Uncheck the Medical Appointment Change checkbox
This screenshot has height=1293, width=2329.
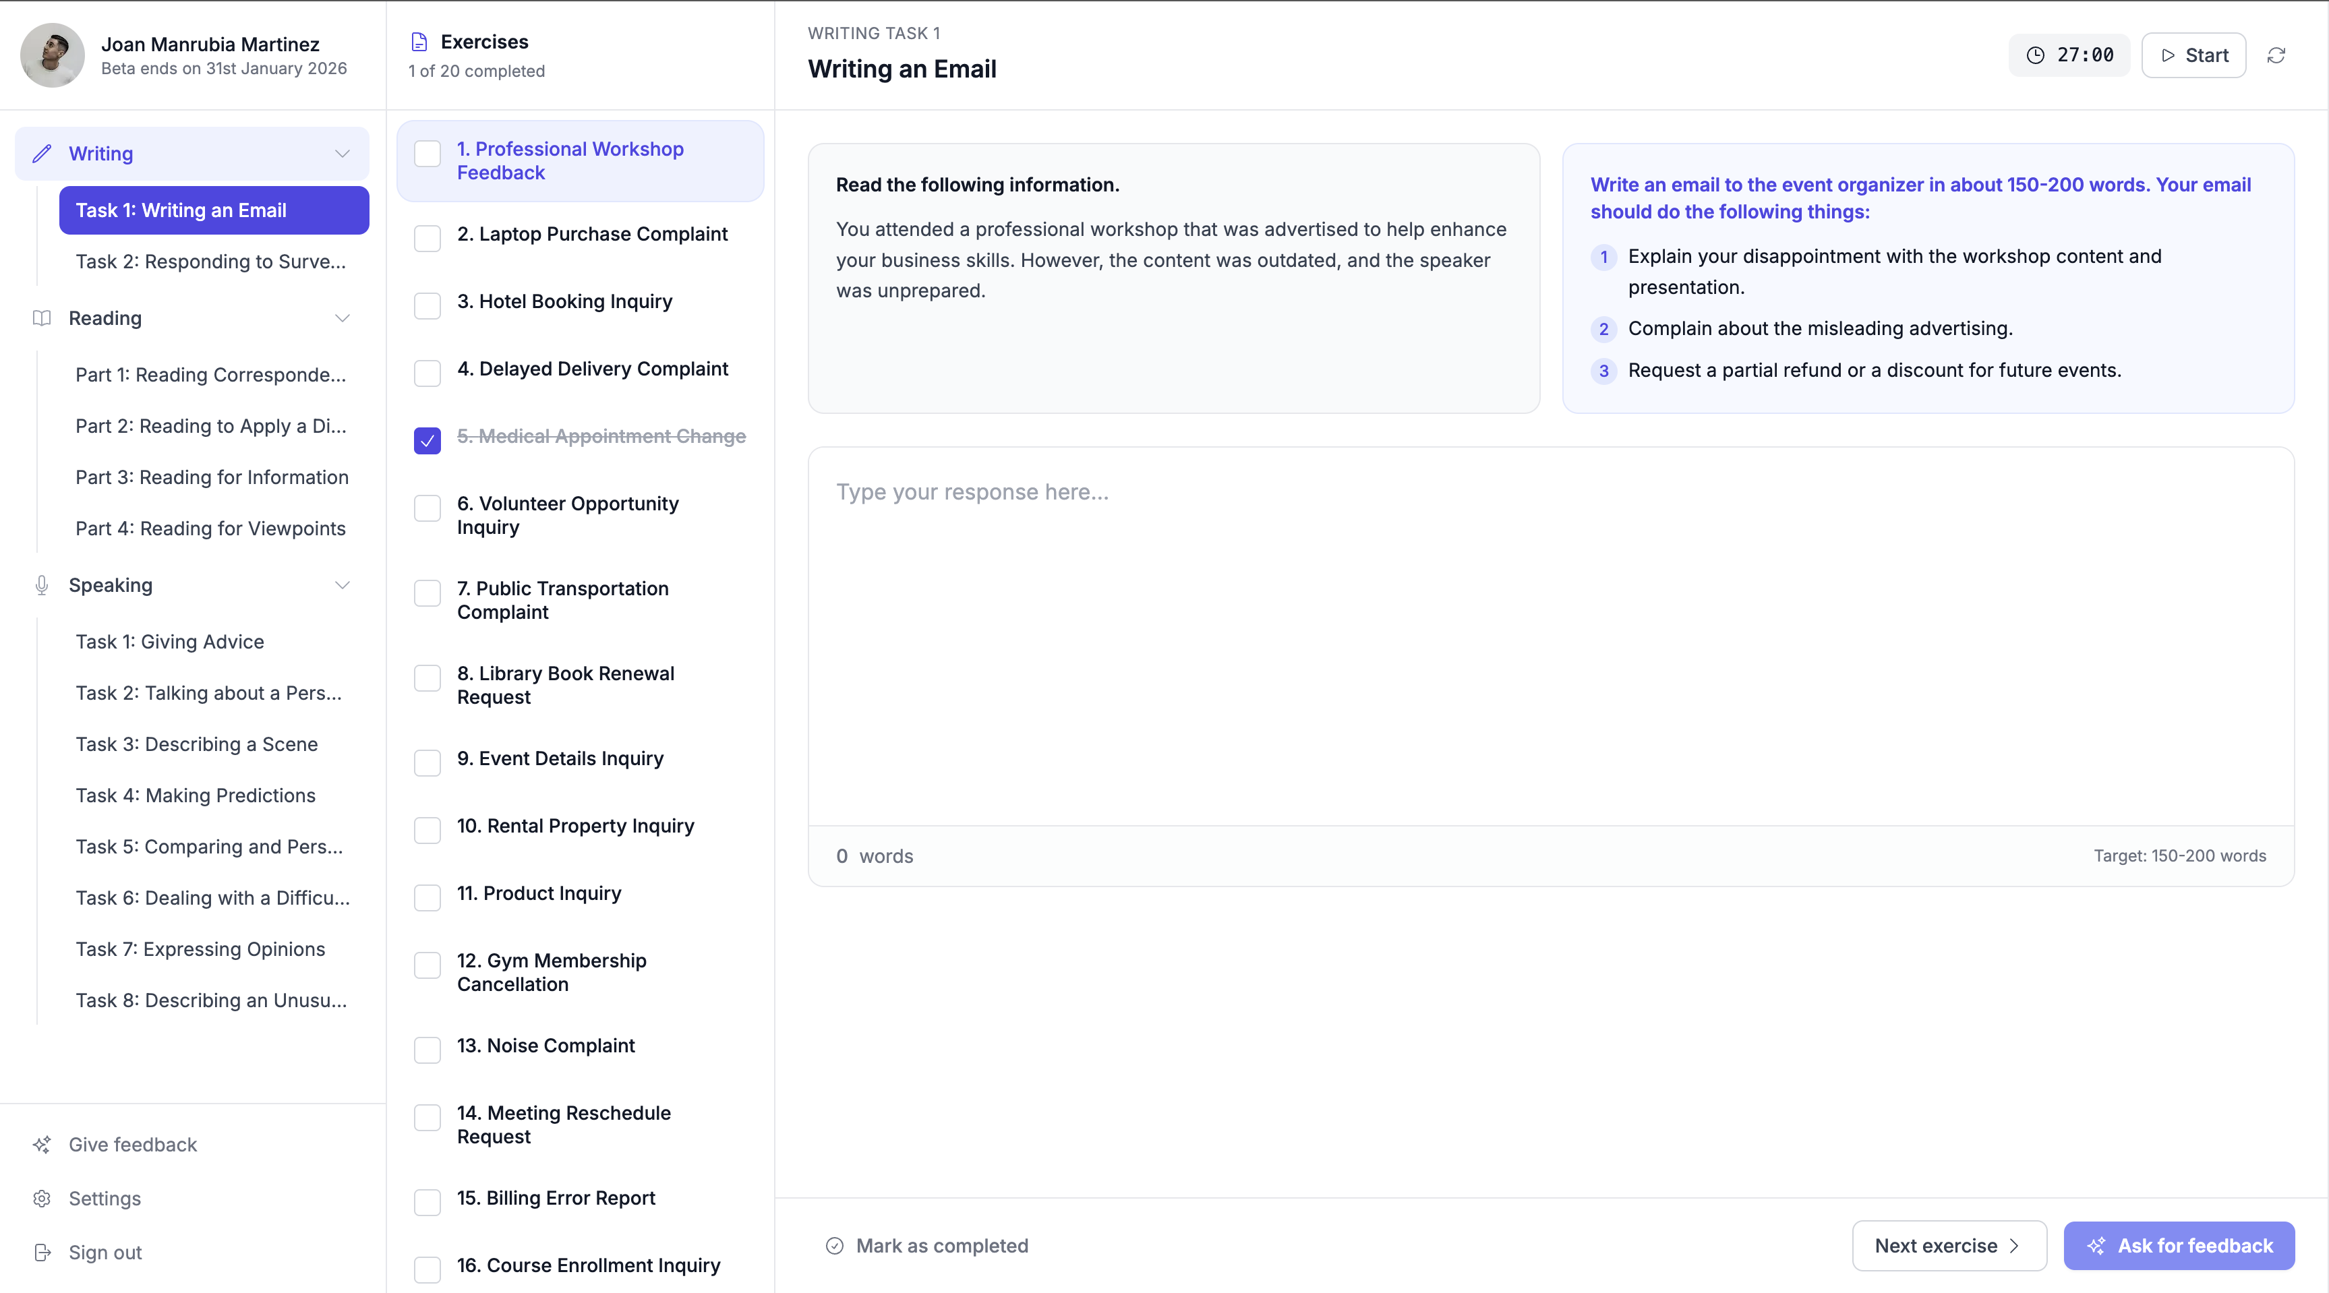(x=427, y=440)
